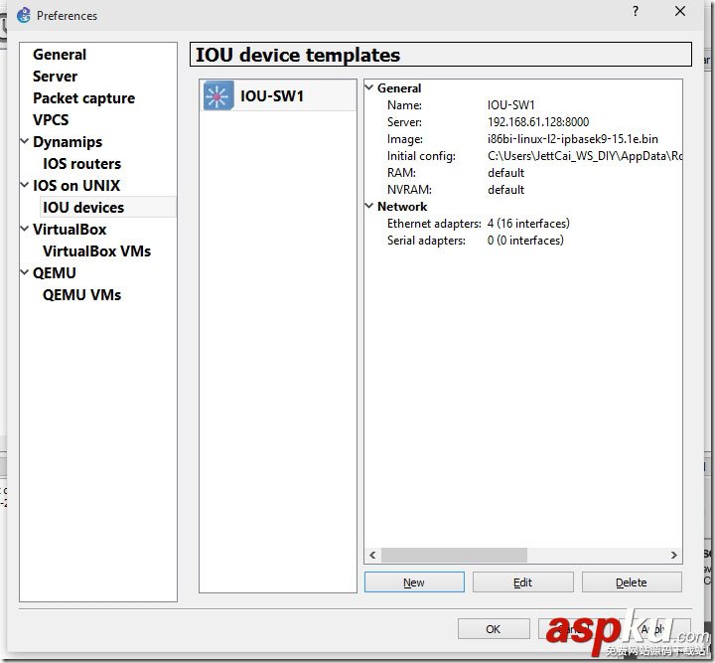Click Ethernet adapters value 4 (16 interfaces)
Image resolution: width=715 pixels, height=663 pixels.
click(x=528, y=224)
